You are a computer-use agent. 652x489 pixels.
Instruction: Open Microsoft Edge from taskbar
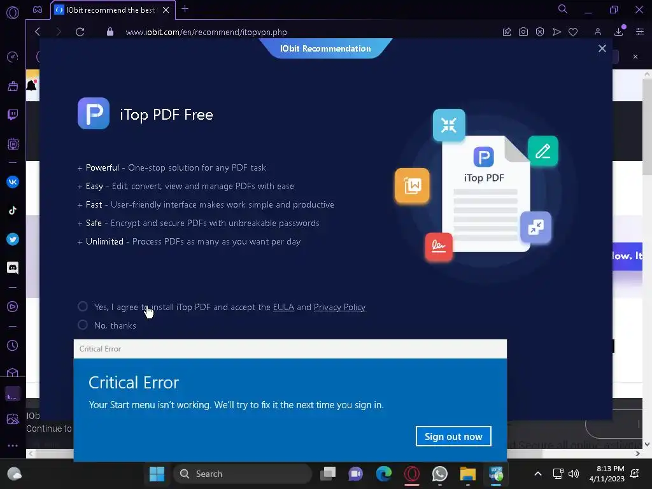tap(384, 474)
